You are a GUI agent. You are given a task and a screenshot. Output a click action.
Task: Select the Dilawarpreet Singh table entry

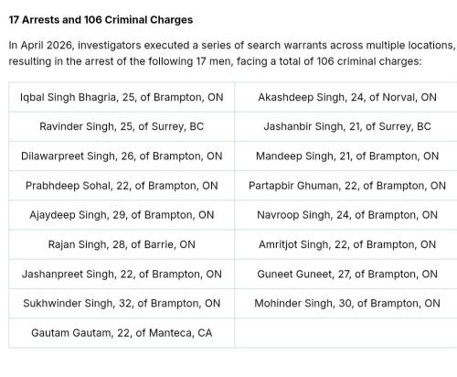point(122,156)
